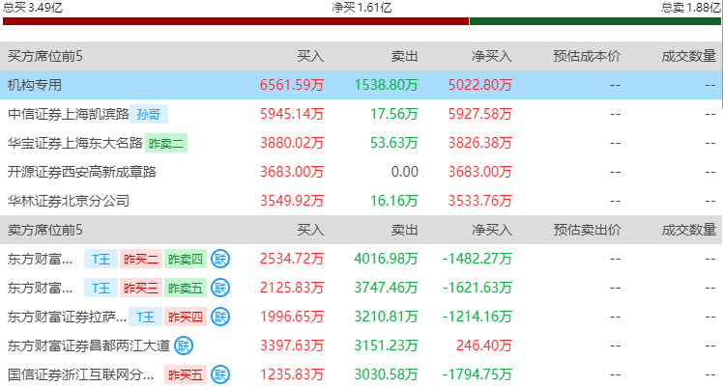Open 开源证券西安高新成章路 seat
The width and height of the screenshot is (723, 387).
coord(82,172)
